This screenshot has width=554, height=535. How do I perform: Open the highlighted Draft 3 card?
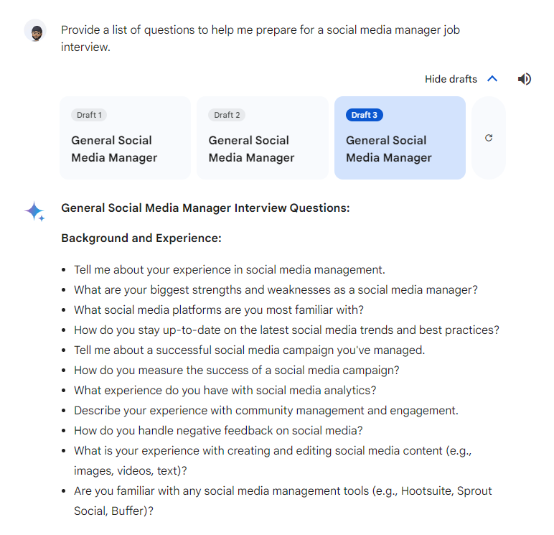[x=400, y=138]
